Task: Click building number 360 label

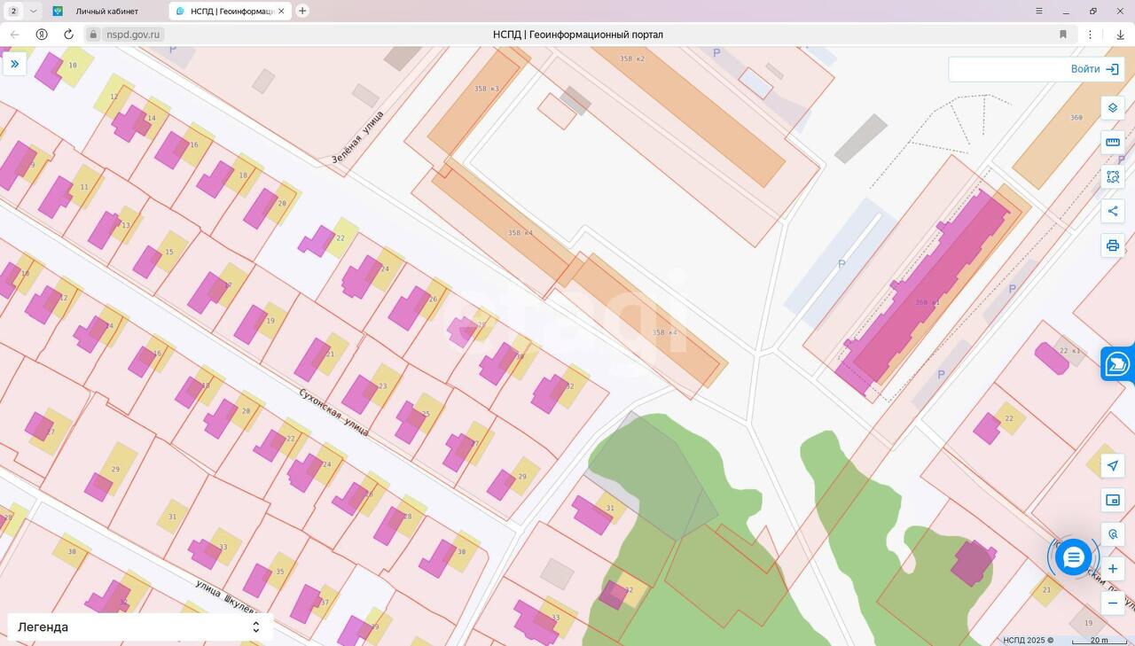Action: pyautogui.click(x=1076, y=118)
